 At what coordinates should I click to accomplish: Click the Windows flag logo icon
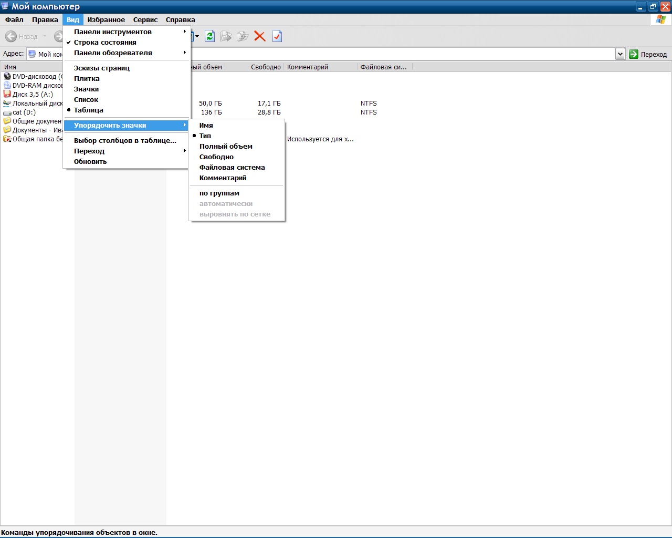[661, 19]
